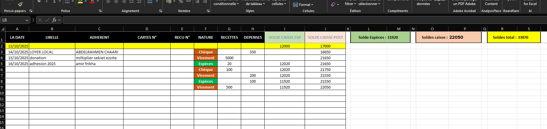Open the Trier et filtrer menu
547x129 pixels.
(350, 4)
